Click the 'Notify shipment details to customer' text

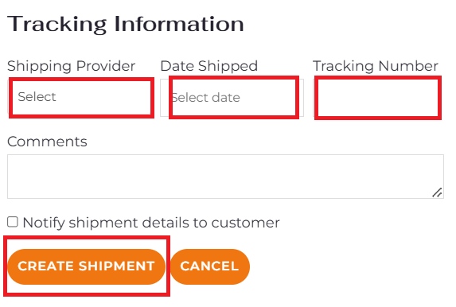151,223
